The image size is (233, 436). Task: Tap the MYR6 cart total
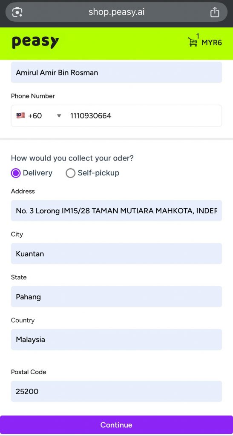(x=212, y=43)
